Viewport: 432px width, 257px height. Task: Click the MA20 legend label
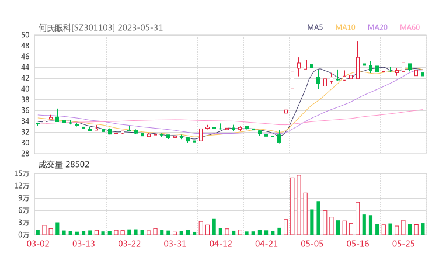378,27
